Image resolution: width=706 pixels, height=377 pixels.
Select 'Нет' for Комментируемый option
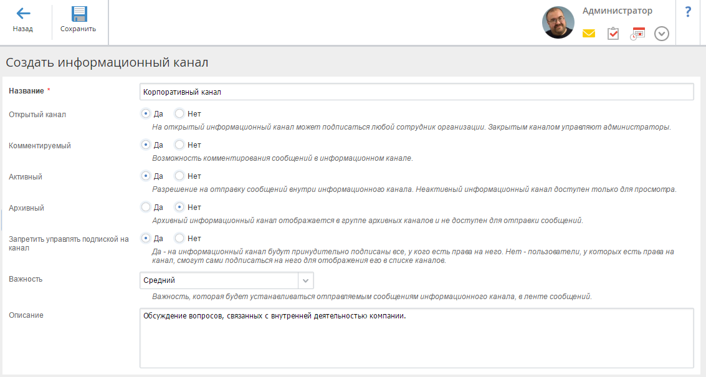click(179, 145)
